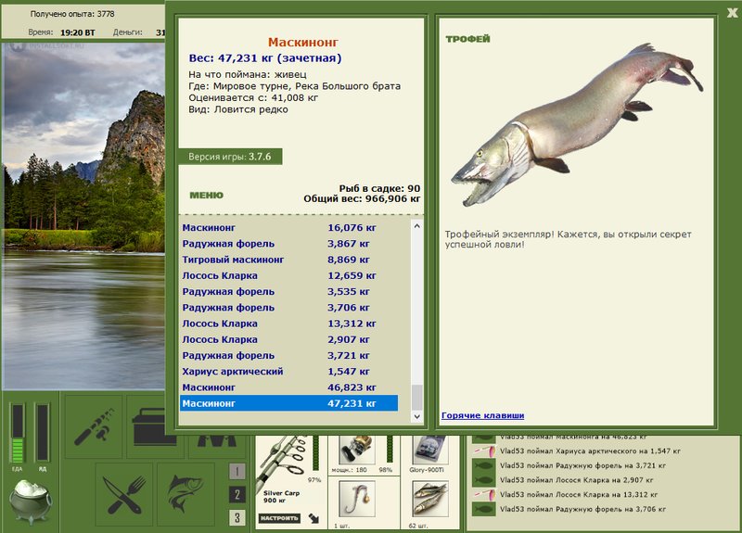742x533 pixels.
Task: Open the МЕНЮ menu
Action: click(x=206, y=196)
